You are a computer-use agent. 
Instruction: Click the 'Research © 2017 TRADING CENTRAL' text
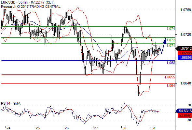tap(31, 6)
